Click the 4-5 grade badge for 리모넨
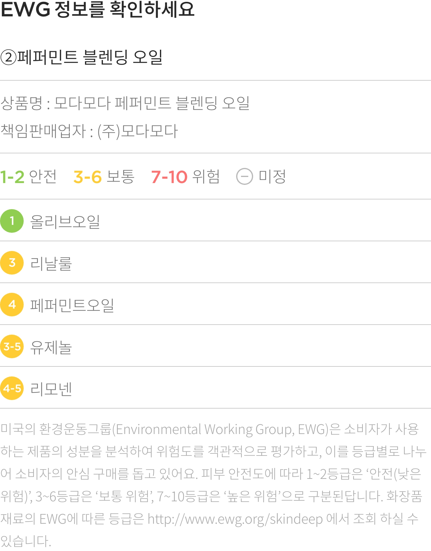The width and height of the screenshot is (431, 551). [12, 388]
